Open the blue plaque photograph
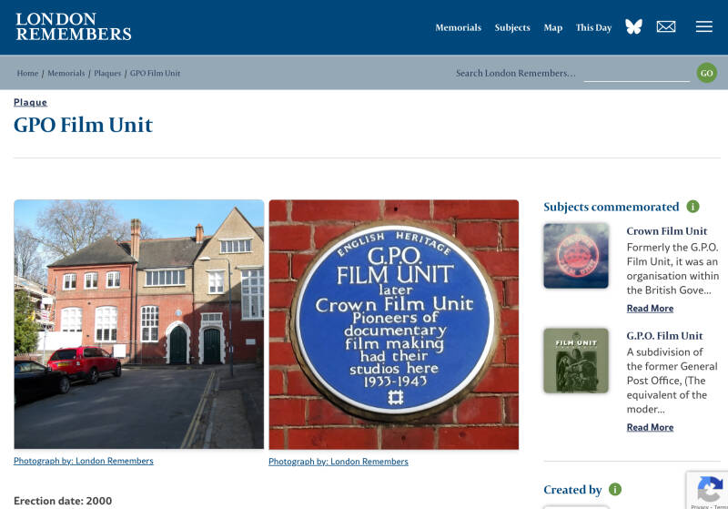 [394, 324]
